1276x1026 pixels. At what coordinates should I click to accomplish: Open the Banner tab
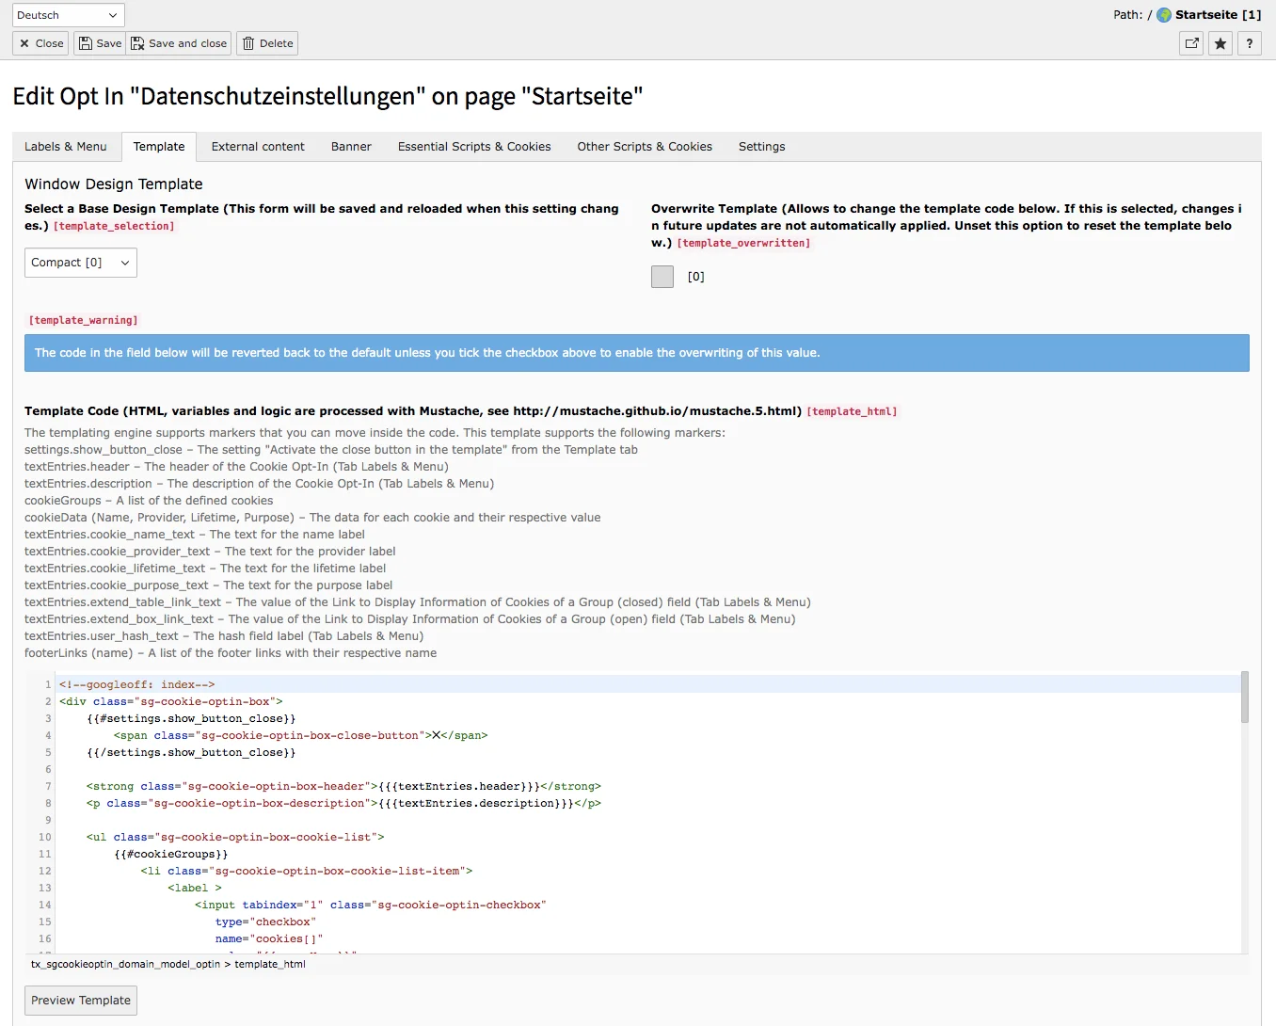click(350, 146)
